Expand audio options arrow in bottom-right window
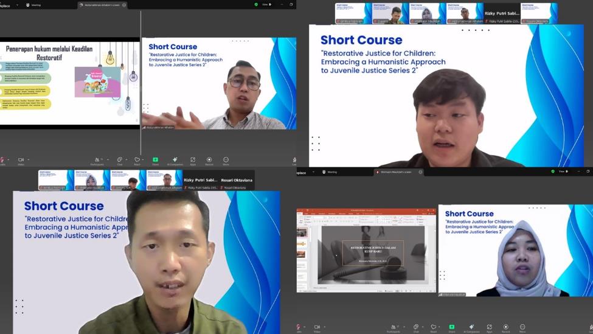593x334 pixels. (305, 327)
